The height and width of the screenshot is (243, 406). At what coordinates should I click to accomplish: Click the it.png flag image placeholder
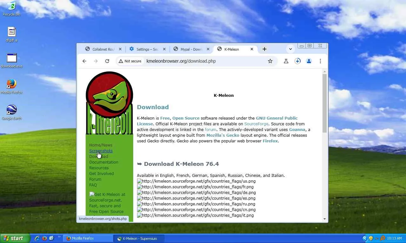[195, 215]
